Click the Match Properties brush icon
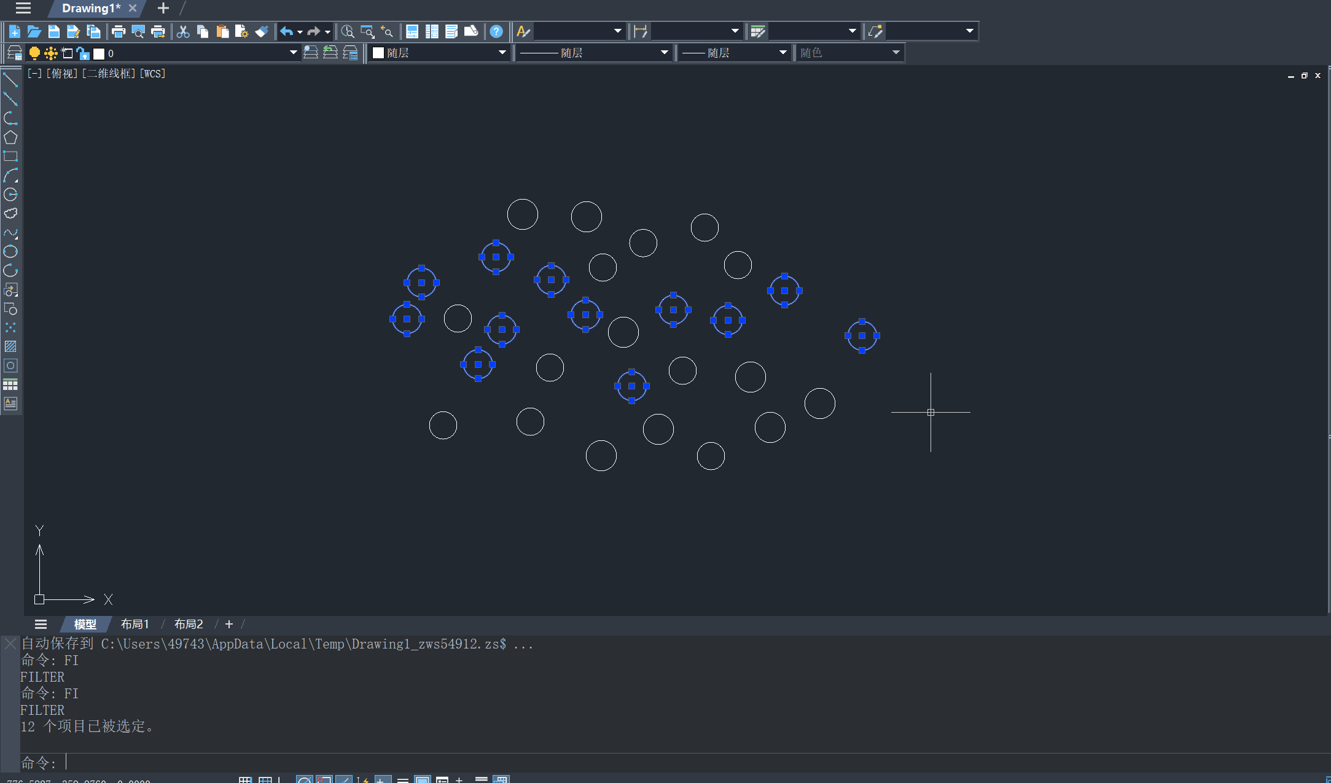The width and height of the screenshot is (1331, 783). point(262,31)
